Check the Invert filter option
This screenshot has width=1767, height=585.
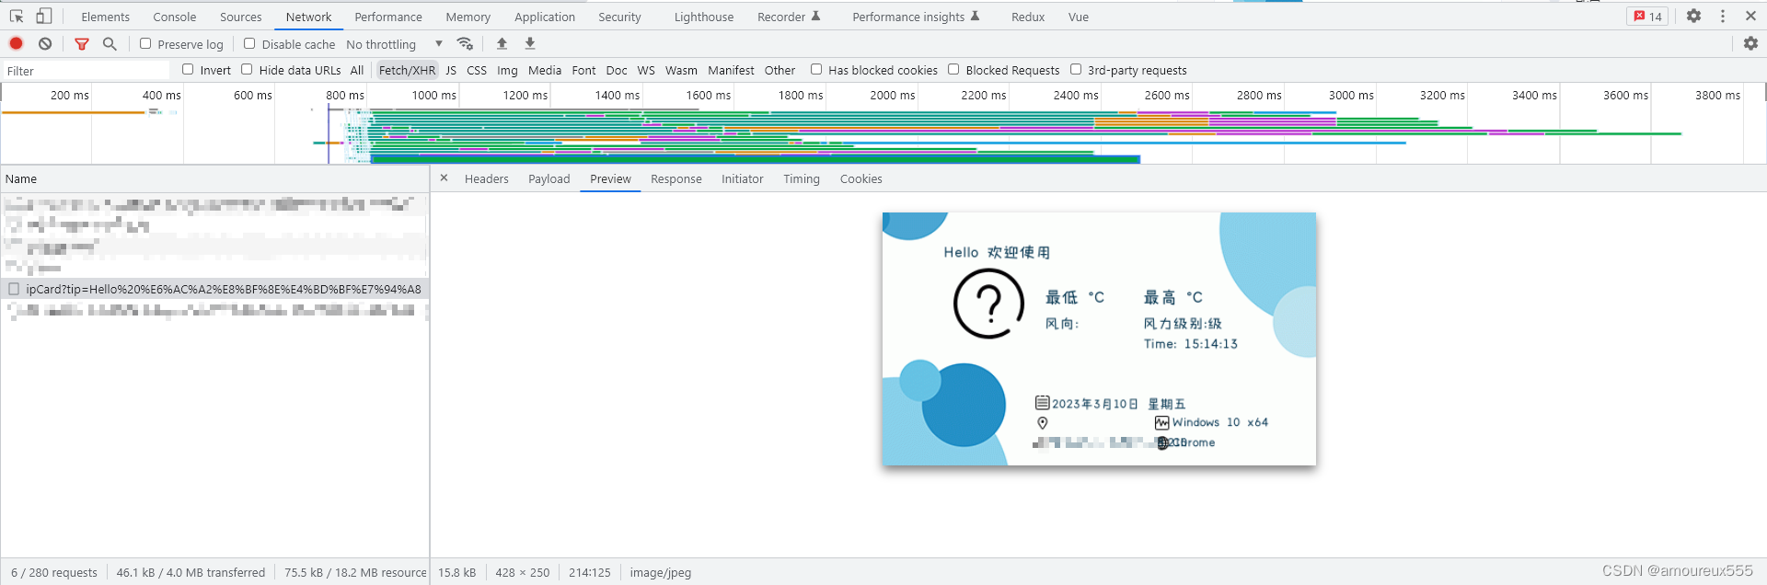pyautogui.click(x=188, y=69)
